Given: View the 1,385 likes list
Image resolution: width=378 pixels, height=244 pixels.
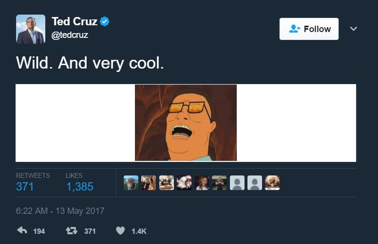Looking at the screenshot, I should point(79,187).
